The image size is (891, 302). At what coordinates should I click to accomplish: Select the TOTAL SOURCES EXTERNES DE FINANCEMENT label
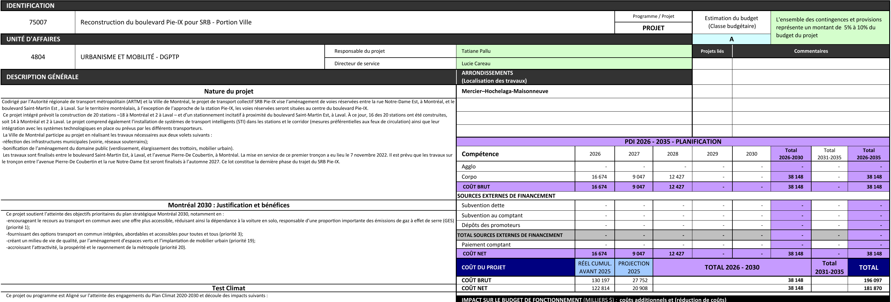tap(510, 235)
